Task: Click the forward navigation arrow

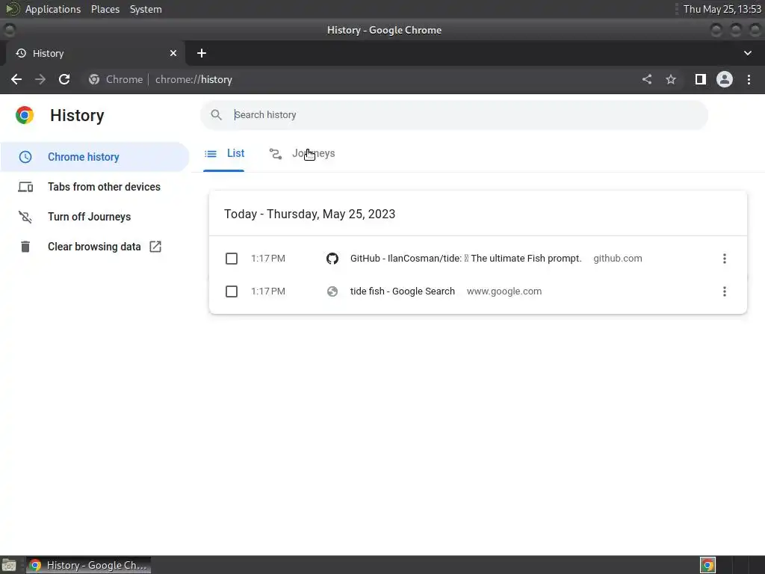Action: [40, 79]
